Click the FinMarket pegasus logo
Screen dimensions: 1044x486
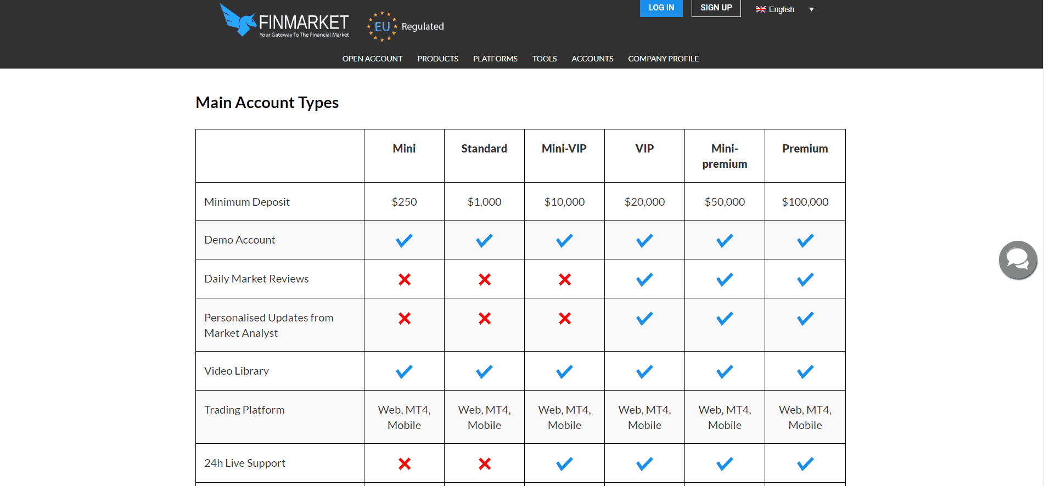click(x=238, y=20)
